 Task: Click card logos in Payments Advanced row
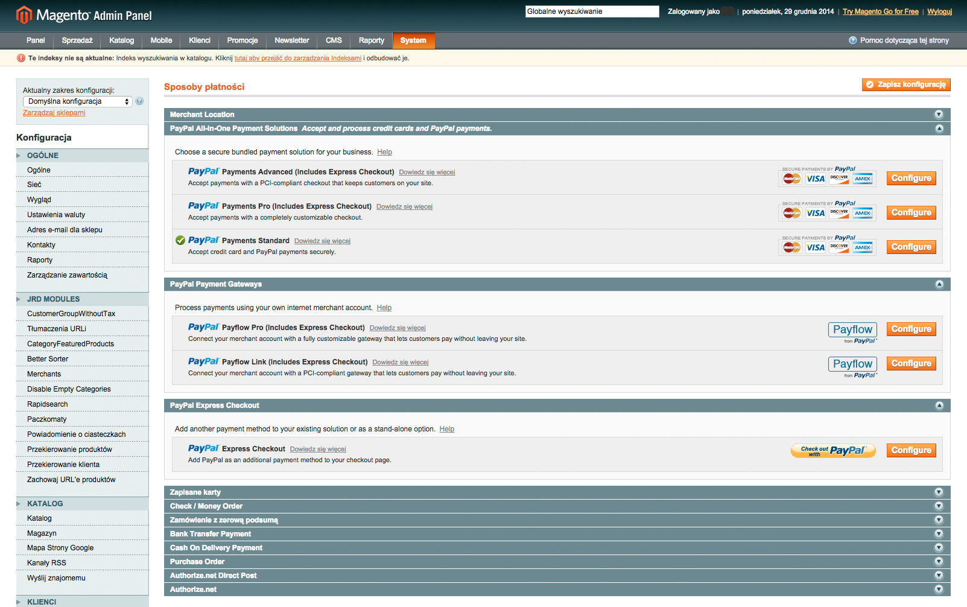(x=828, y=176)
